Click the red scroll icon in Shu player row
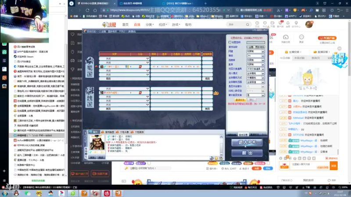Image resolution: width=351 pixels, height=197 pixels. click(x=140, y=67)
